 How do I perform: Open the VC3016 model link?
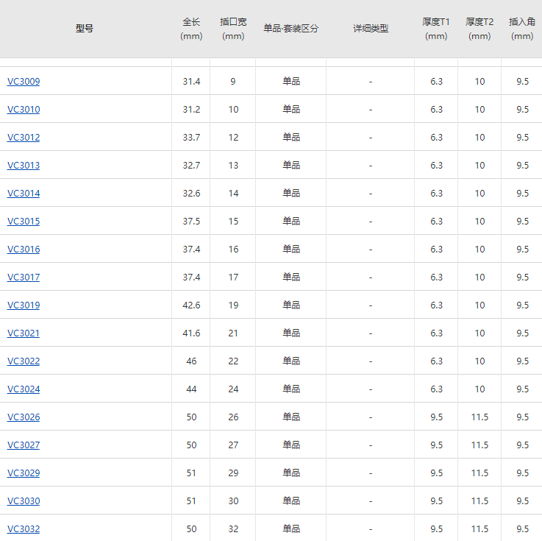tap(24, 250)
